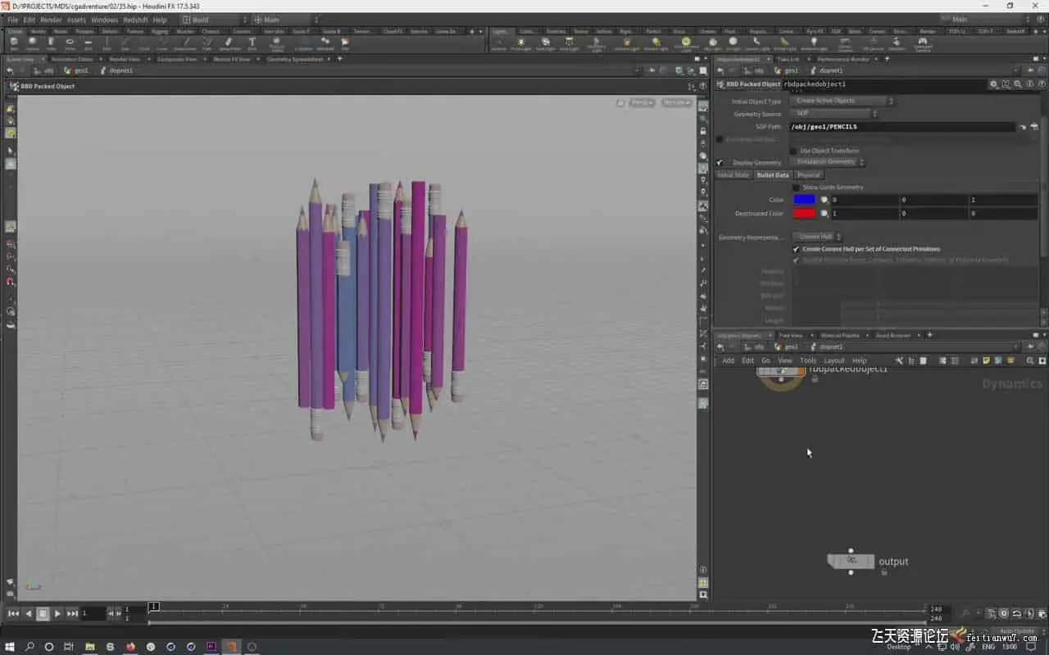Click the current frame number field
Screen dimensions: 1049x655
click(x=93, y=613)
